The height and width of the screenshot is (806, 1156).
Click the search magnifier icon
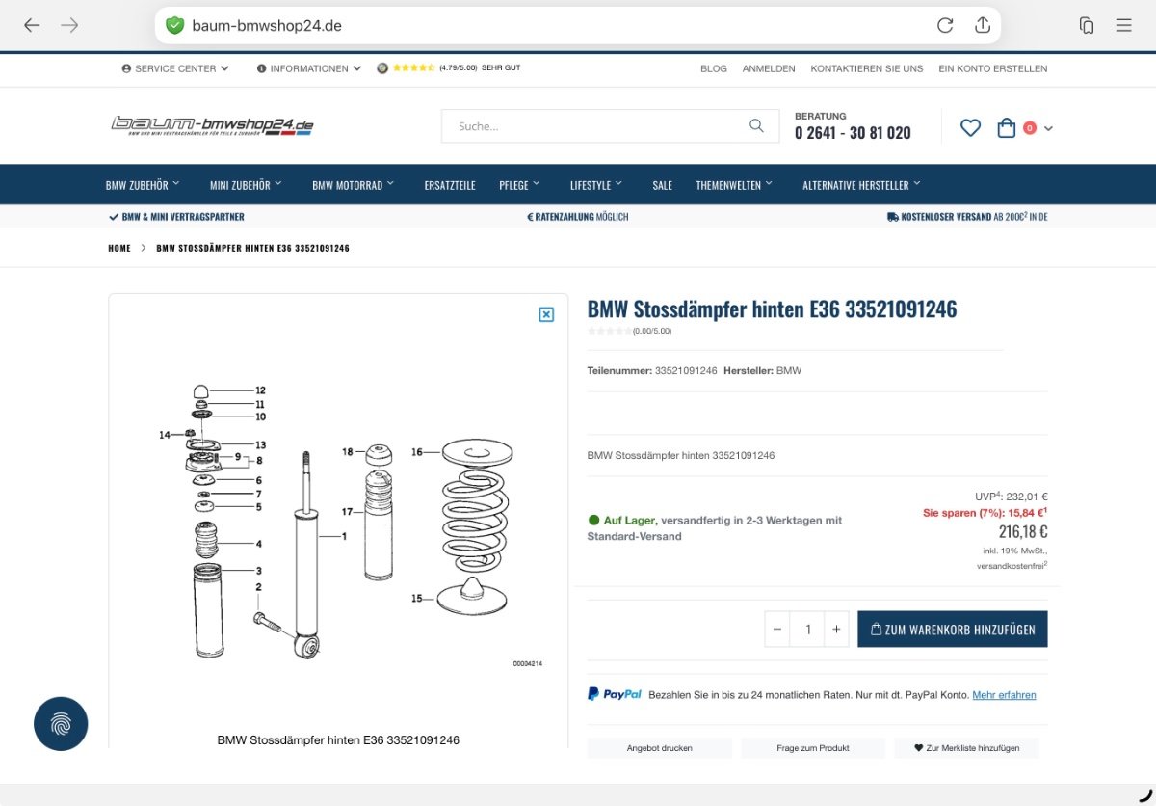pyautogui.click(x=756, y=125)
